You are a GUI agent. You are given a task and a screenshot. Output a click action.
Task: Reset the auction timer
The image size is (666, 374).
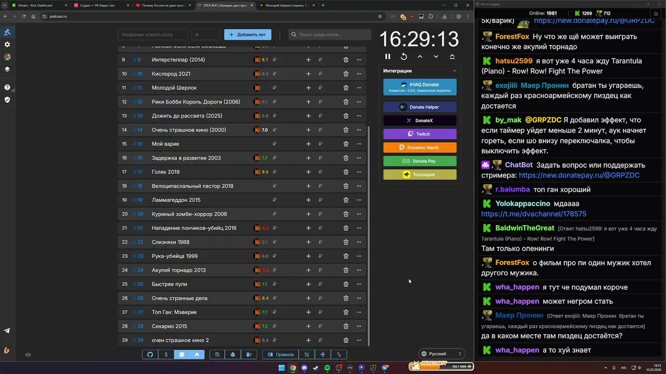click(404, 57)
